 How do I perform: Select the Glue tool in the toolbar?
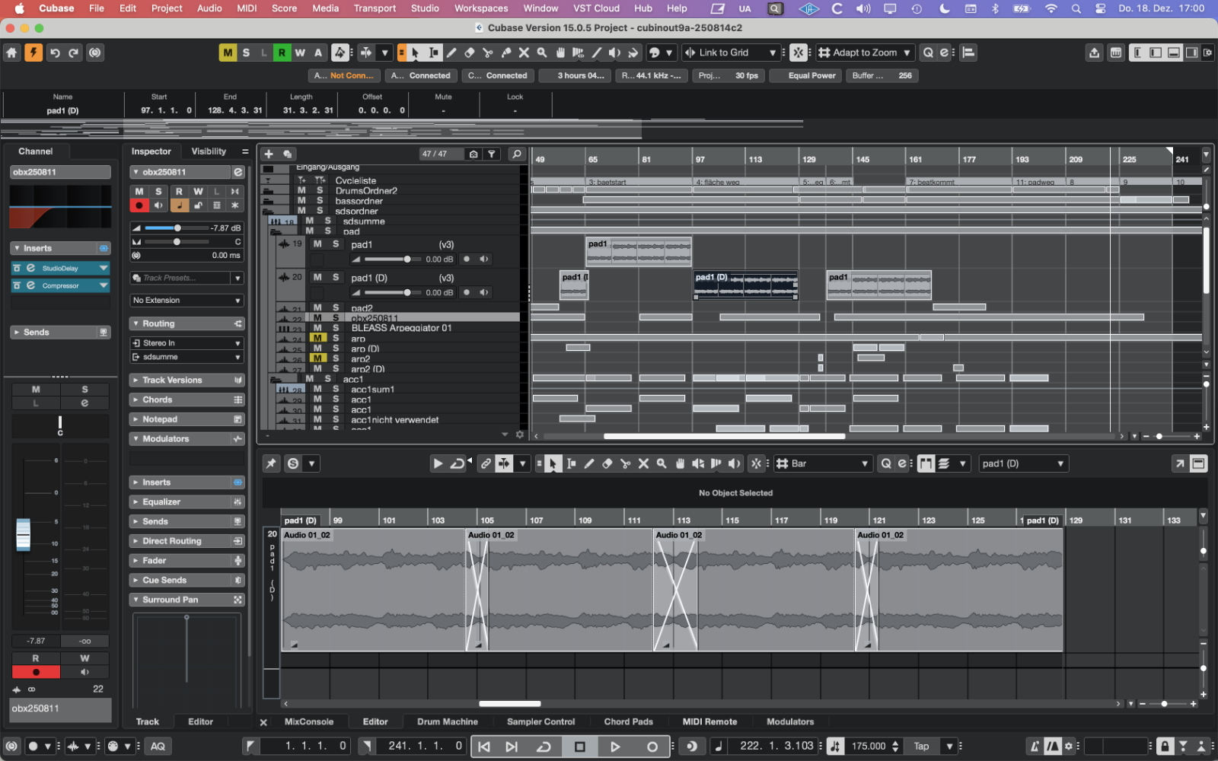tap(505, 53)
